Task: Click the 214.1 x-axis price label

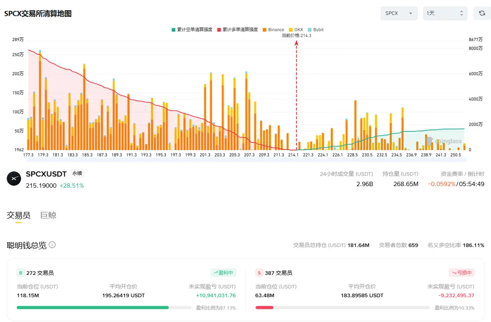Action: (293, 155)
